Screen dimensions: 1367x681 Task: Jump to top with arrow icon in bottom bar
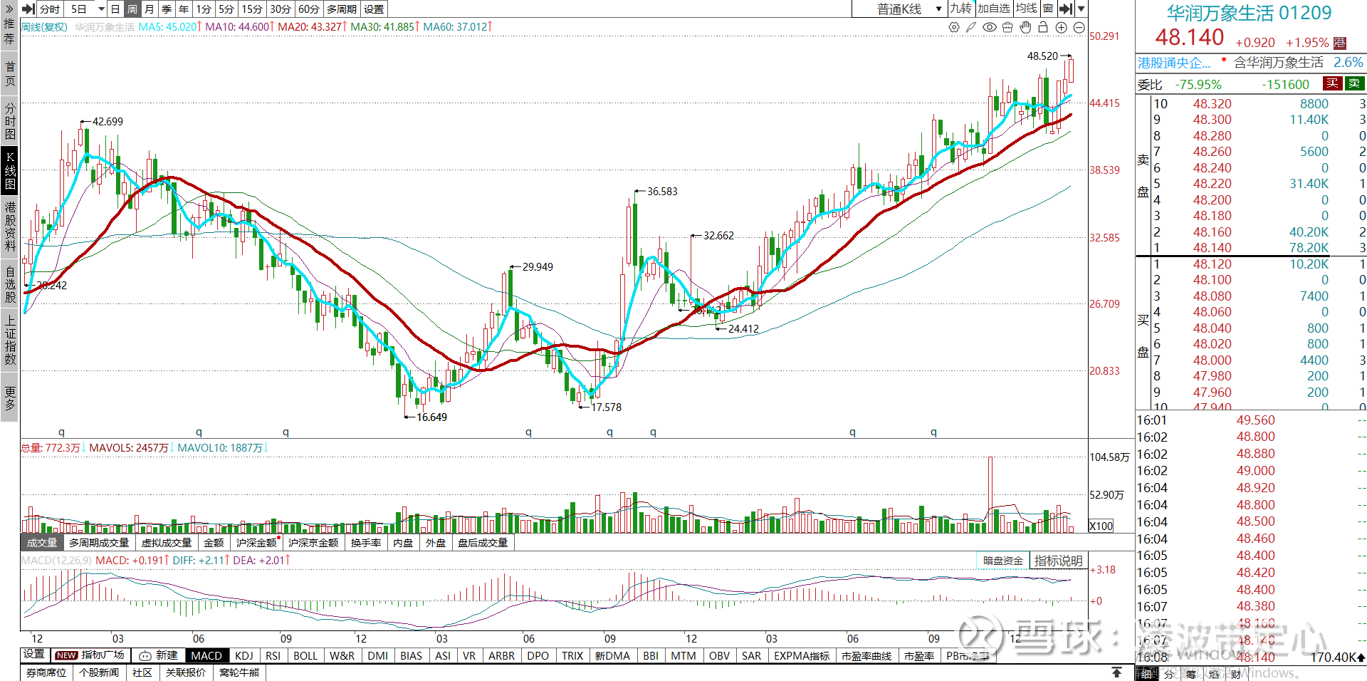[x=1117, y=672]
